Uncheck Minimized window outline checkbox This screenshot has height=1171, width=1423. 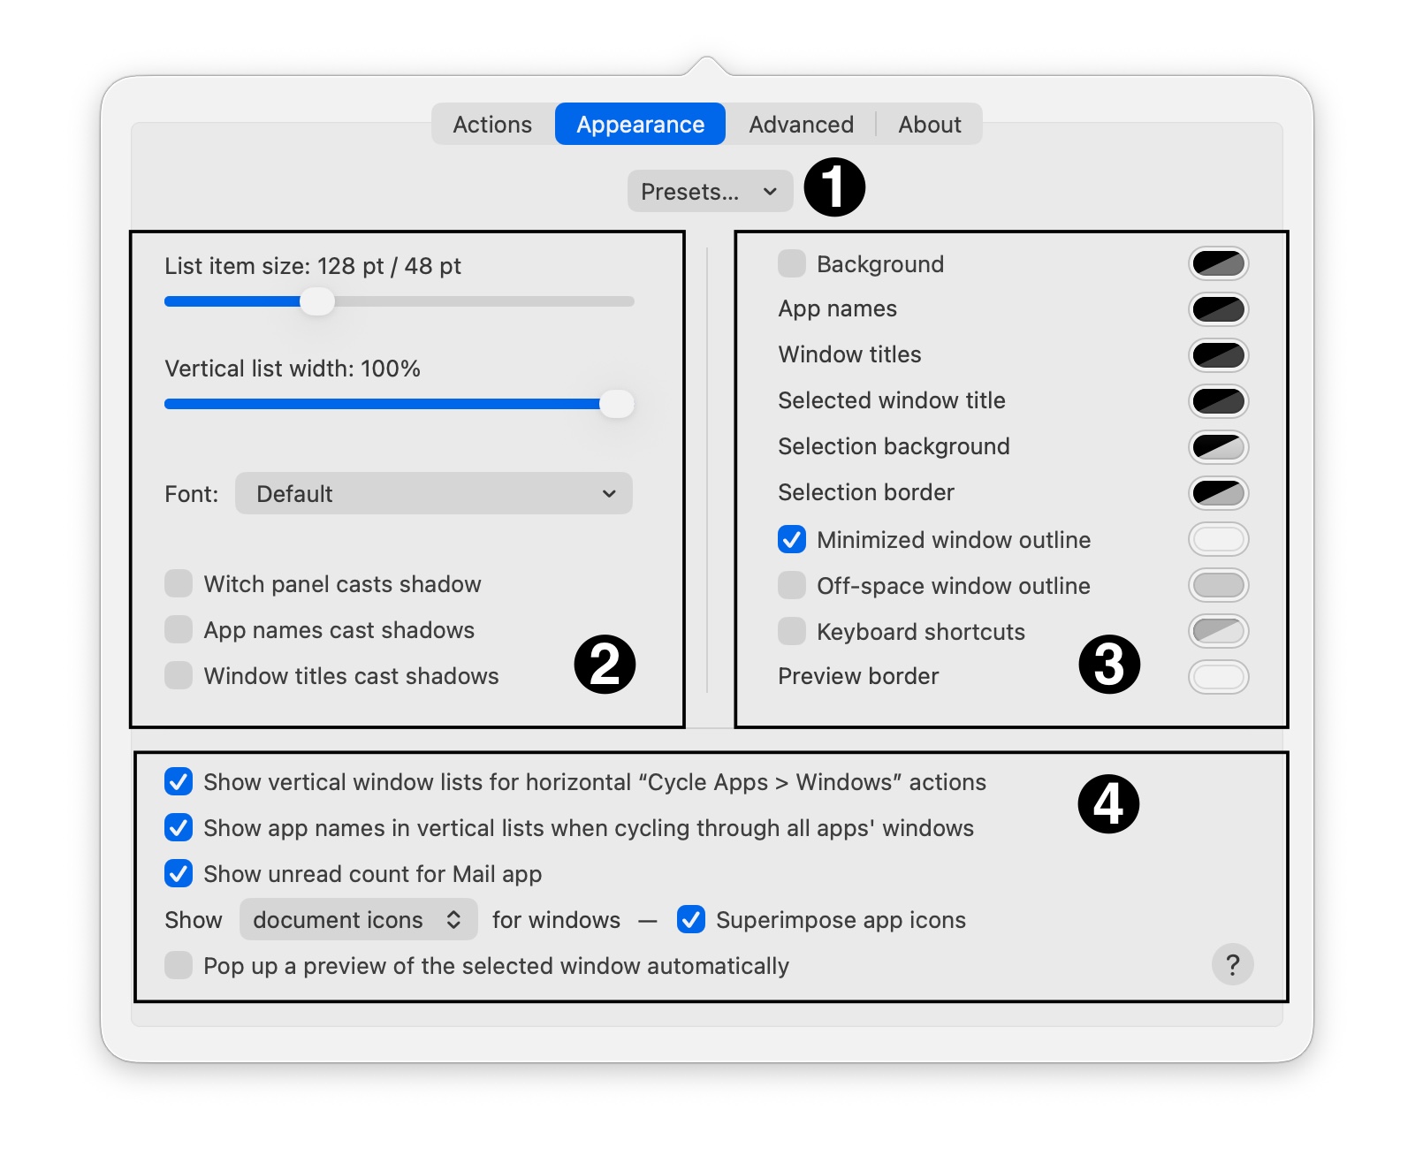pos(792,539)
